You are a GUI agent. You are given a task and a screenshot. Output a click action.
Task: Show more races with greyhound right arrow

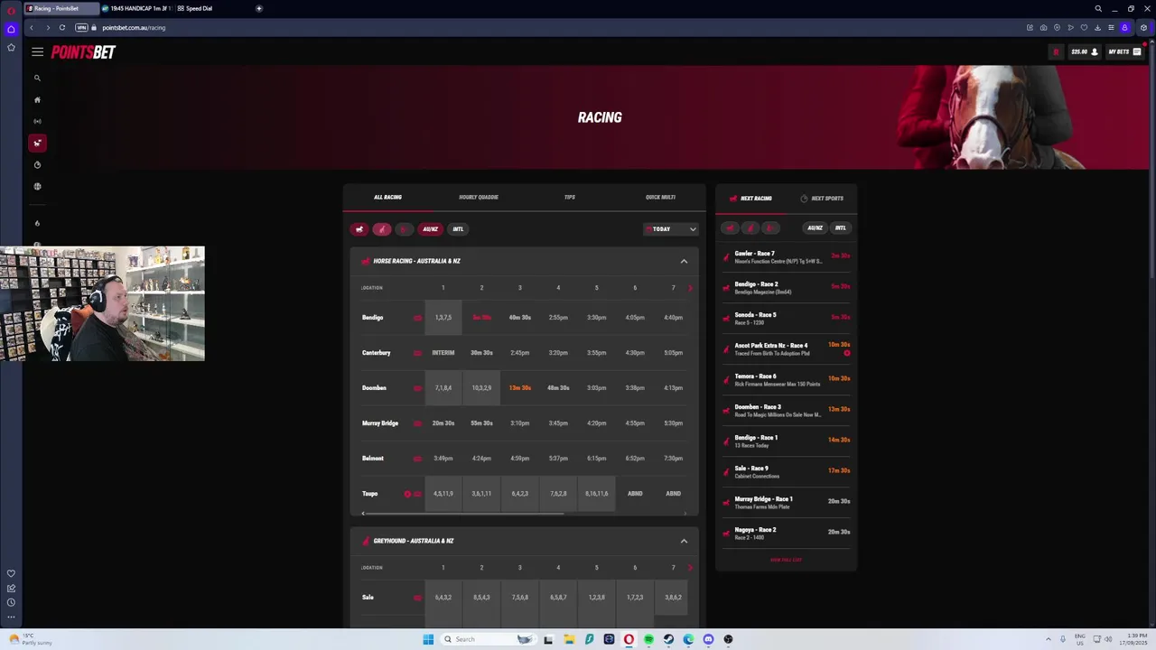click(690, 568)
